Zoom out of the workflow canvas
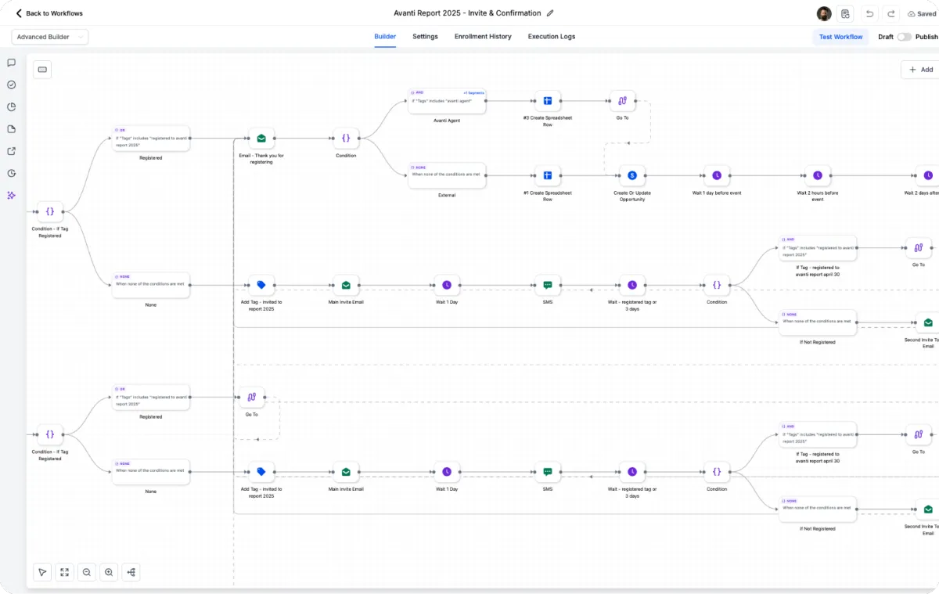This screenshot has width=939, height=594. click(x=87, y=572)
